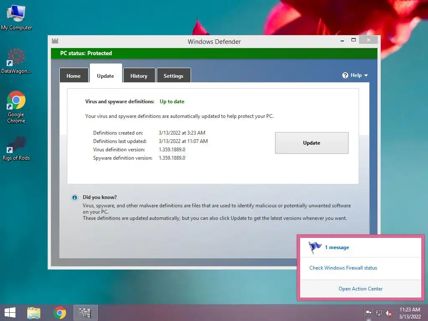
Task: Close the Windows Defender window
Action: (369, 40)
